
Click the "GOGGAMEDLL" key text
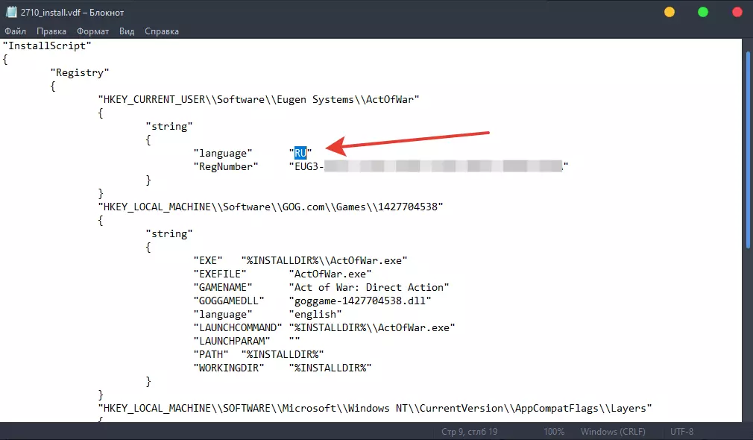[229, 301]
